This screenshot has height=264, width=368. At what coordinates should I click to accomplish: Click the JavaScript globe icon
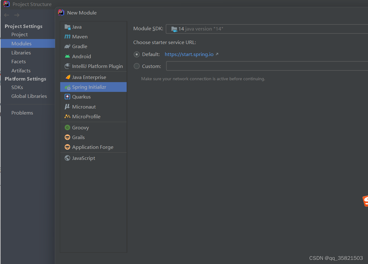67,158
